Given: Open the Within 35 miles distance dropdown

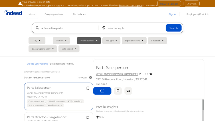Looking at the screenshot, I should tap(89, 41).
